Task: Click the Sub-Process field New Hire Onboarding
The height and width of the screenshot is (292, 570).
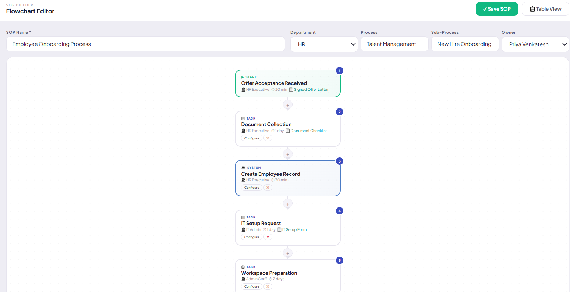Action: (x=465, y=44)
